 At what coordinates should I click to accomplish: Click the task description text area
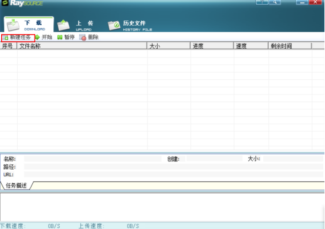pyautogui.click(x=162, y=207)
